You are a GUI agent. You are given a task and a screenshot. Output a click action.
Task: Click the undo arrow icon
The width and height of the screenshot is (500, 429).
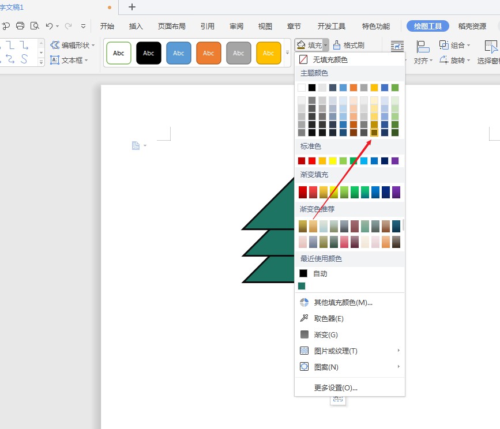coord(50,26)
